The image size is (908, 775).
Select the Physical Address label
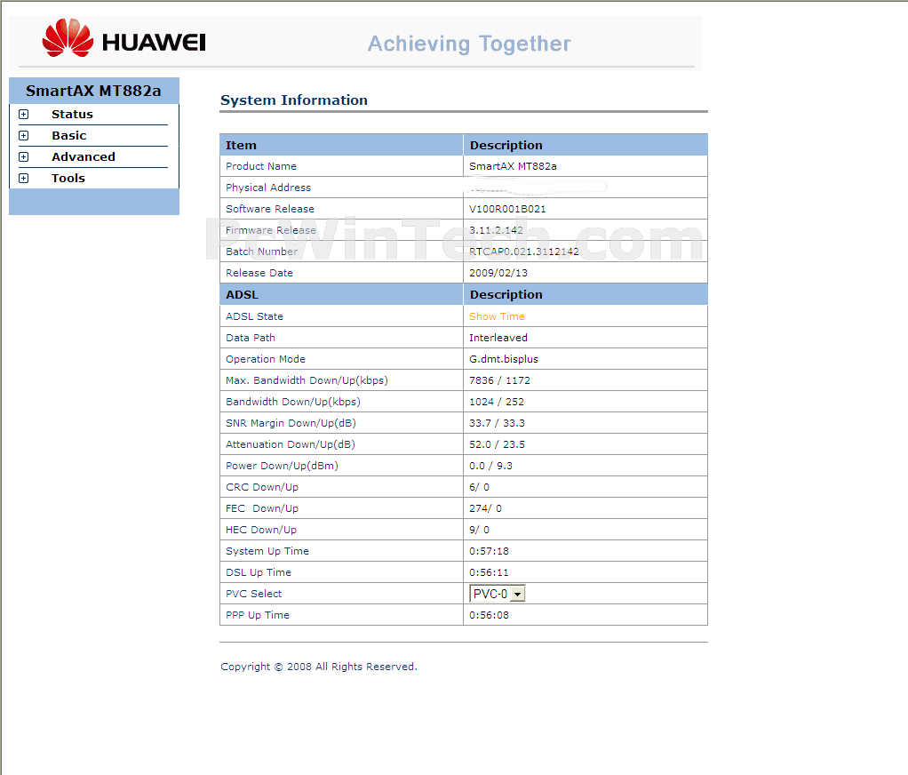[268, 188]
